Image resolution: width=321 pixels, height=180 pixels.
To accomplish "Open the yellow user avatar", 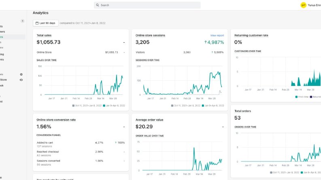I will [x=304, y=5].
